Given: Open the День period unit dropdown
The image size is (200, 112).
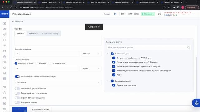Looking at the screenshot, I should pos(91,68).
